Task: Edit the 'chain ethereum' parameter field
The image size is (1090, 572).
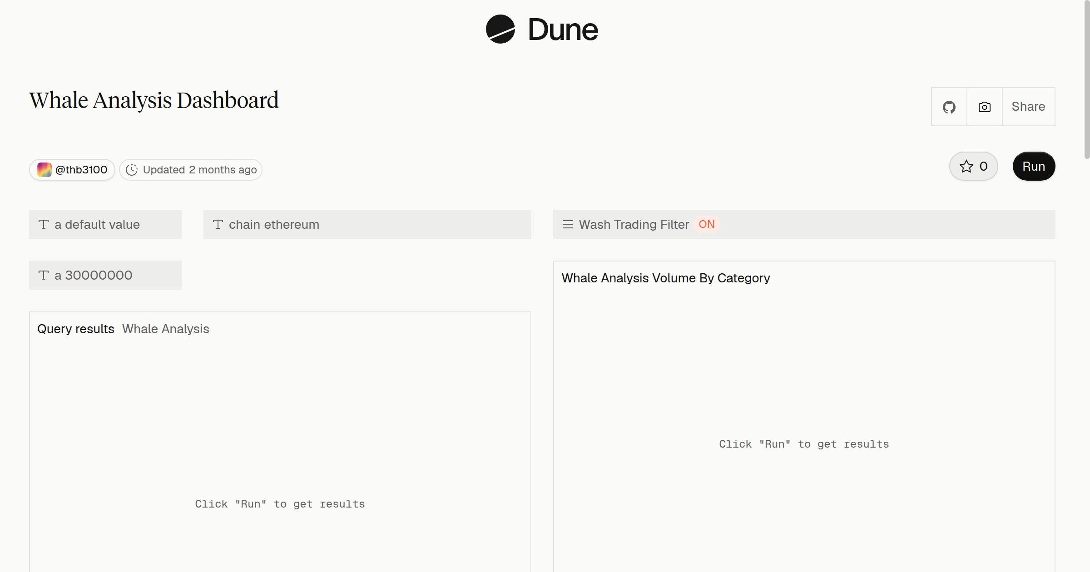Action: click(367, 224)
